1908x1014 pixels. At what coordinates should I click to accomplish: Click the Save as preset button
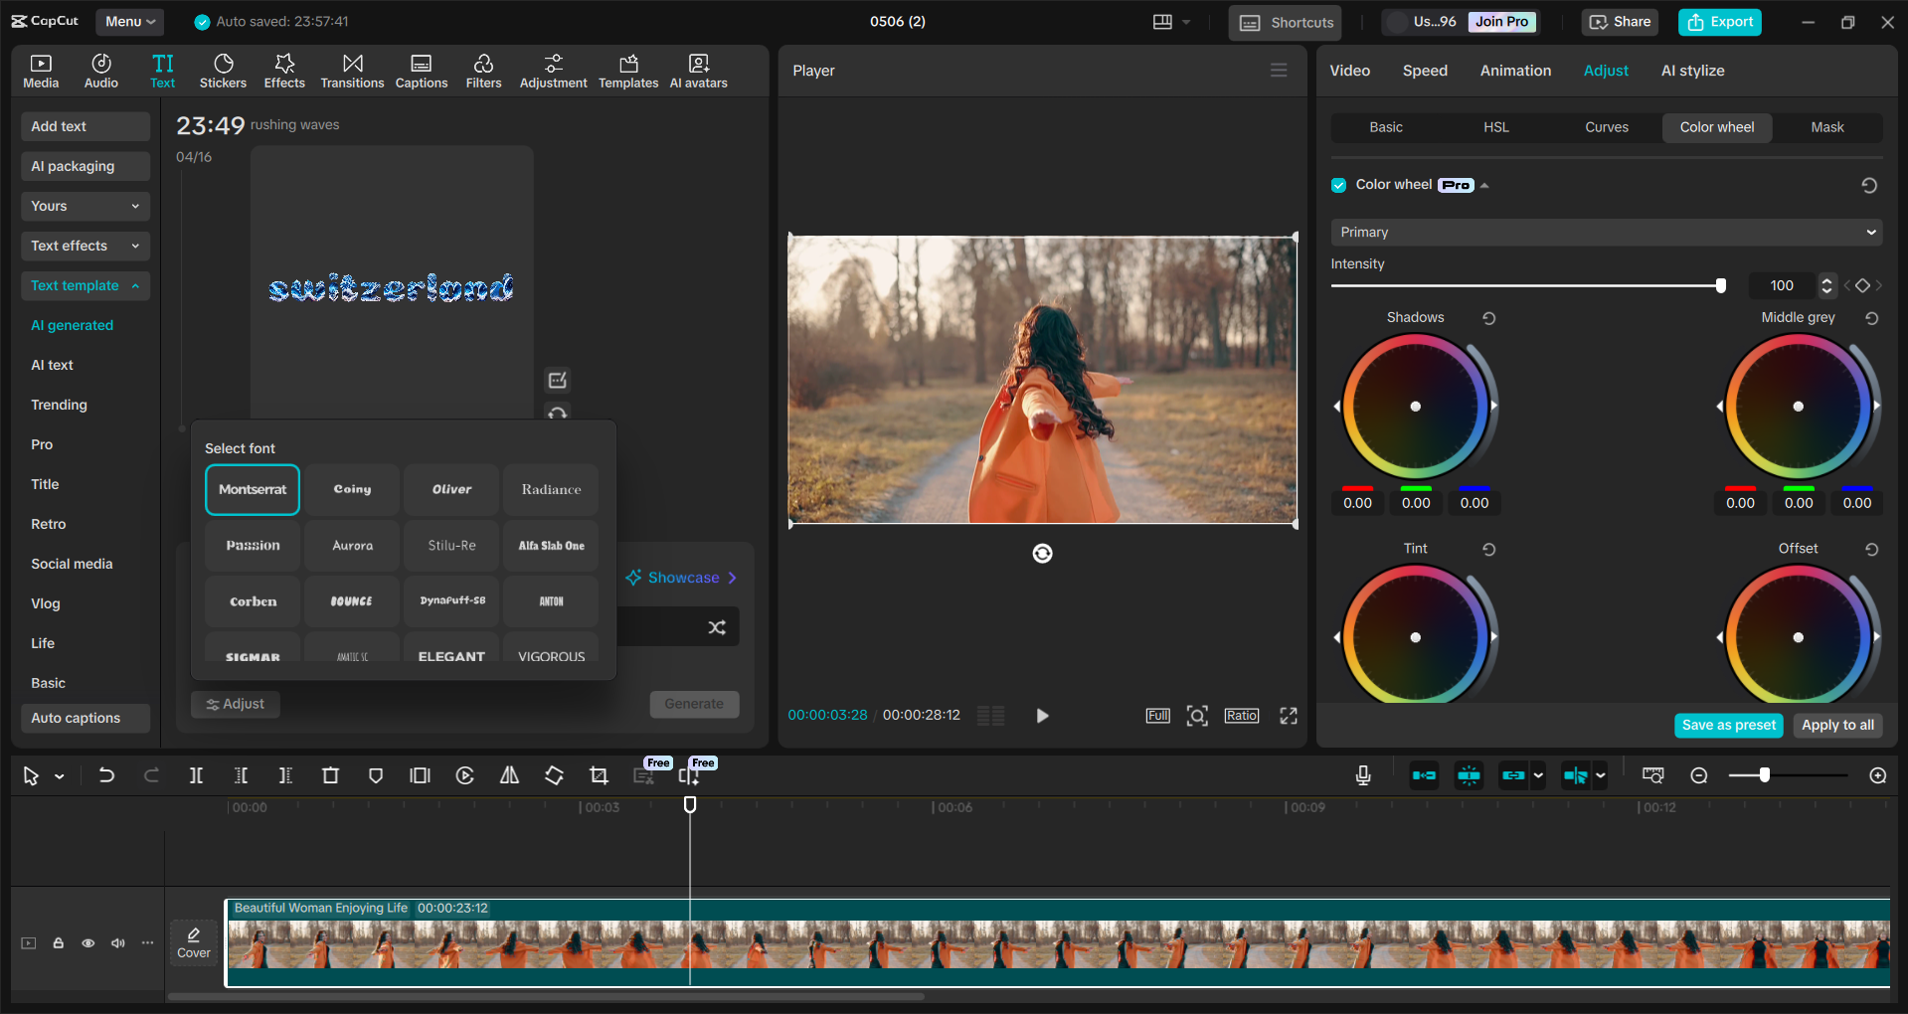(1728, 725)
